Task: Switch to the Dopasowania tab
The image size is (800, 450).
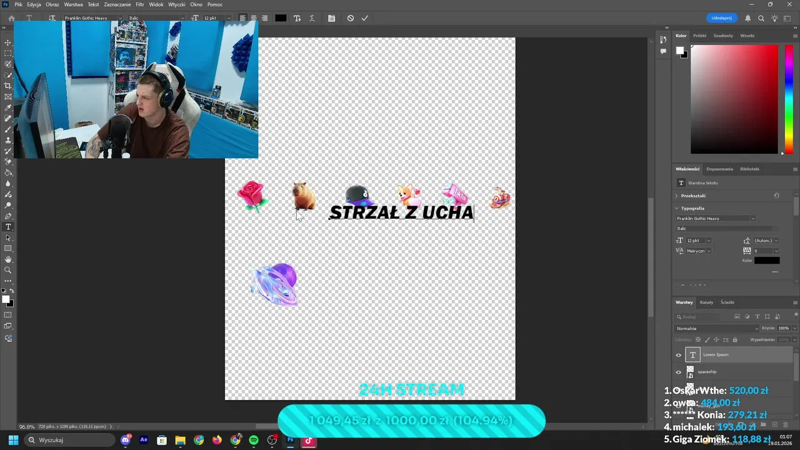Action: click(x=719, y=169)
